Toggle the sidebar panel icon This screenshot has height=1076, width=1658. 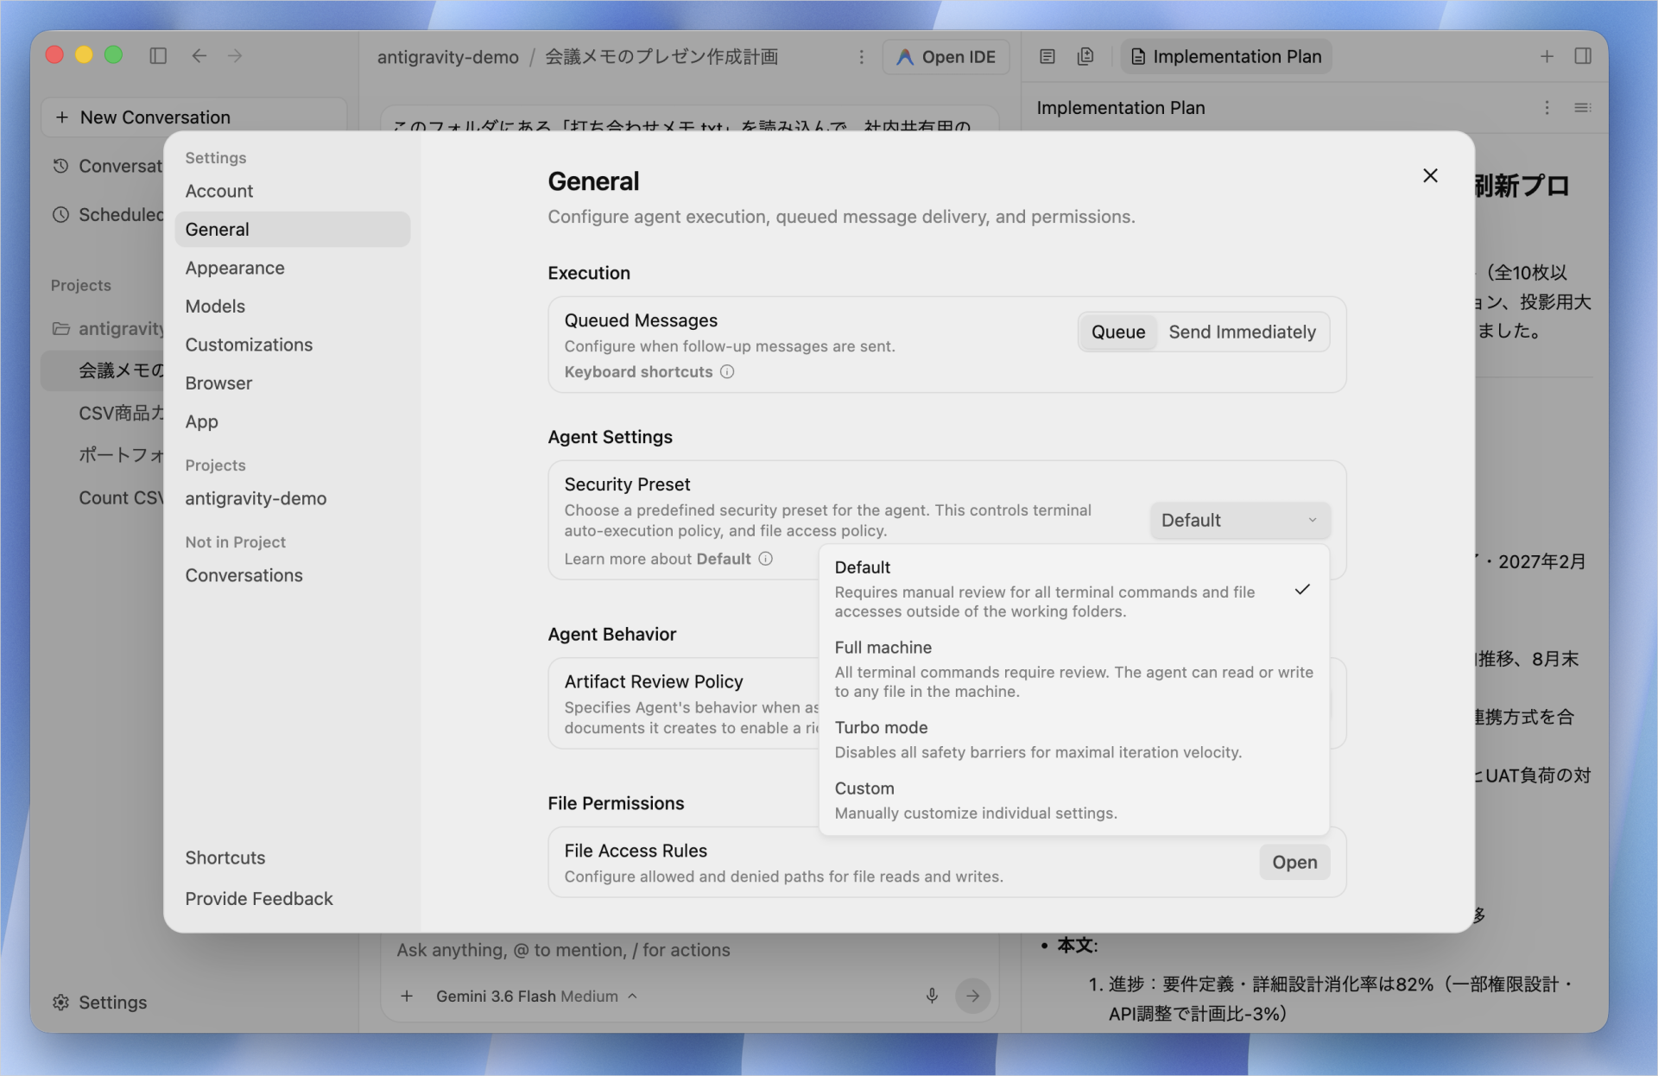(x=158, y=56)
